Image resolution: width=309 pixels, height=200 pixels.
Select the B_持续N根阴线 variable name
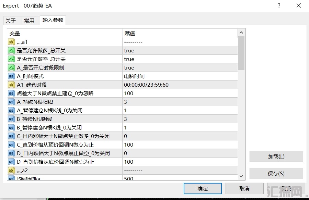(34, 119)
